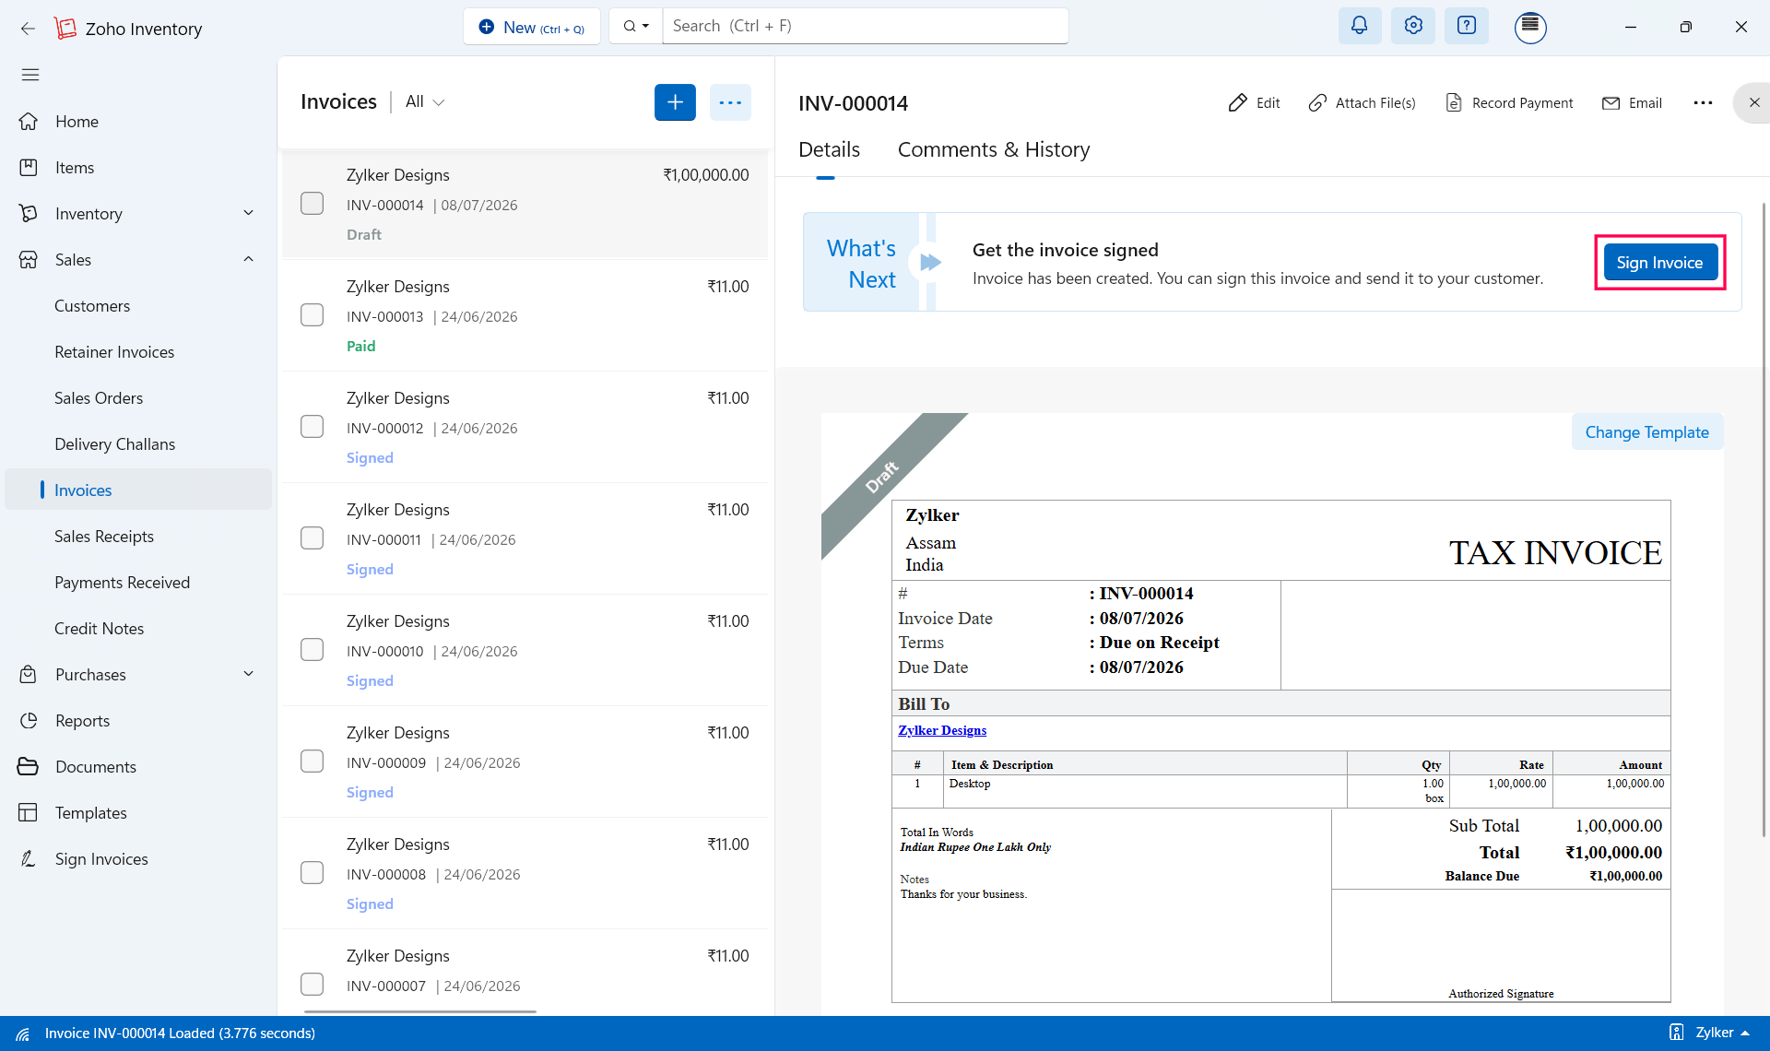Select checkbox for INV-000014
The image size is (1770, 1051).
click(x=313, y=204)
